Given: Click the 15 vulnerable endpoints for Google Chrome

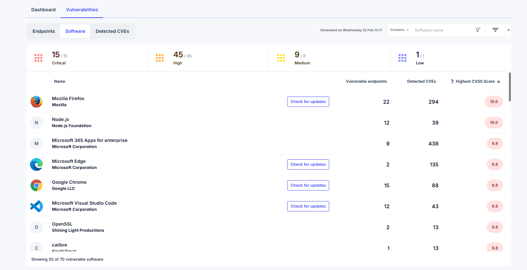Looking at the screenshot, I should tap(387, 185).
